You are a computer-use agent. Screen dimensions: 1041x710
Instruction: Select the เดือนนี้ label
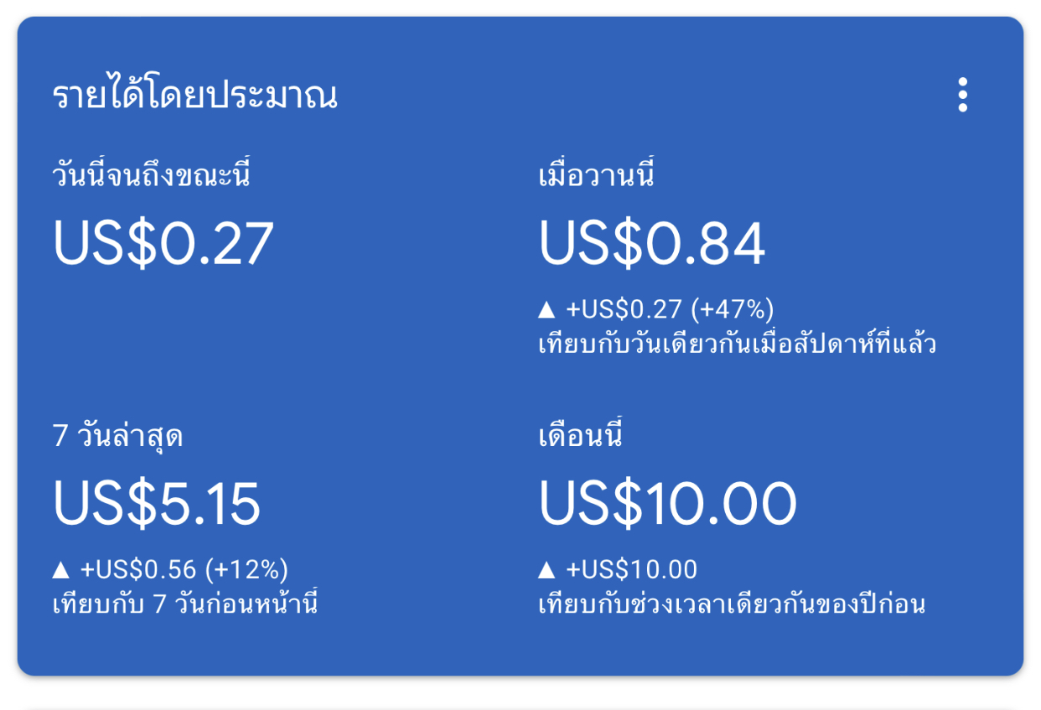(x=580, y=437)
